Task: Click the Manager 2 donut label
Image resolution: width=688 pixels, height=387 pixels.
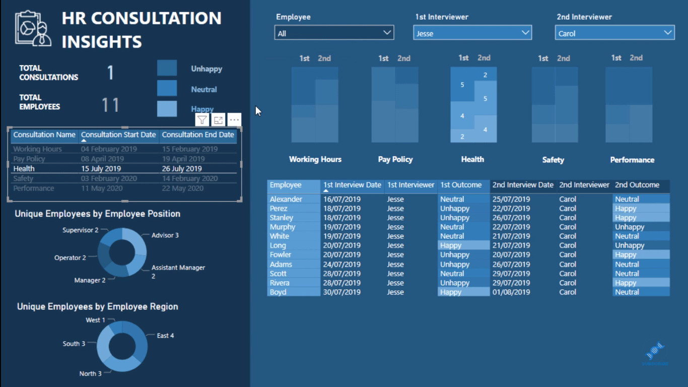Action: [90, 280]
